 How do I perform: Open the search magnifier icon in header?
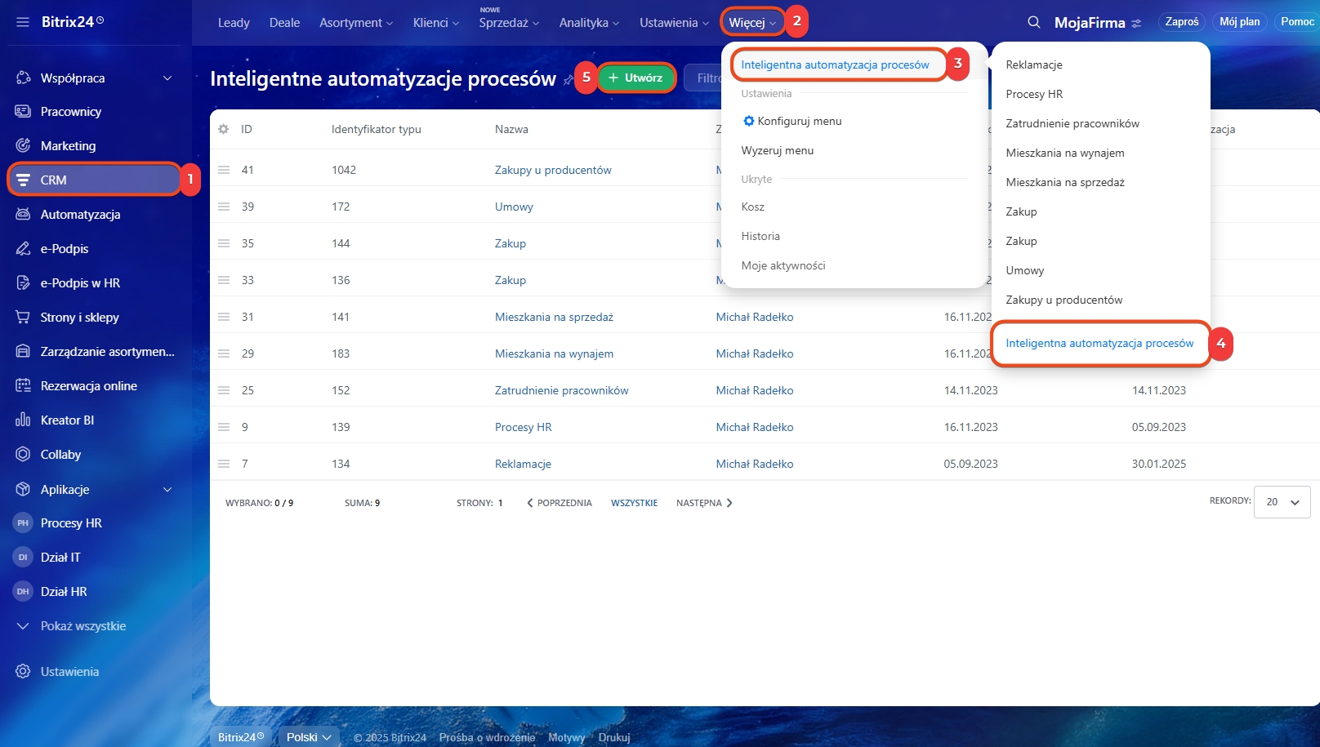click(1033, 22)
